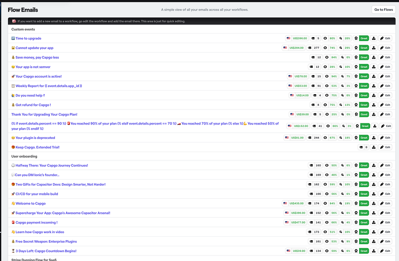Click the 'Custom events' section heading
The height and width of the screenshot is (261, 399).
(23, 29)
